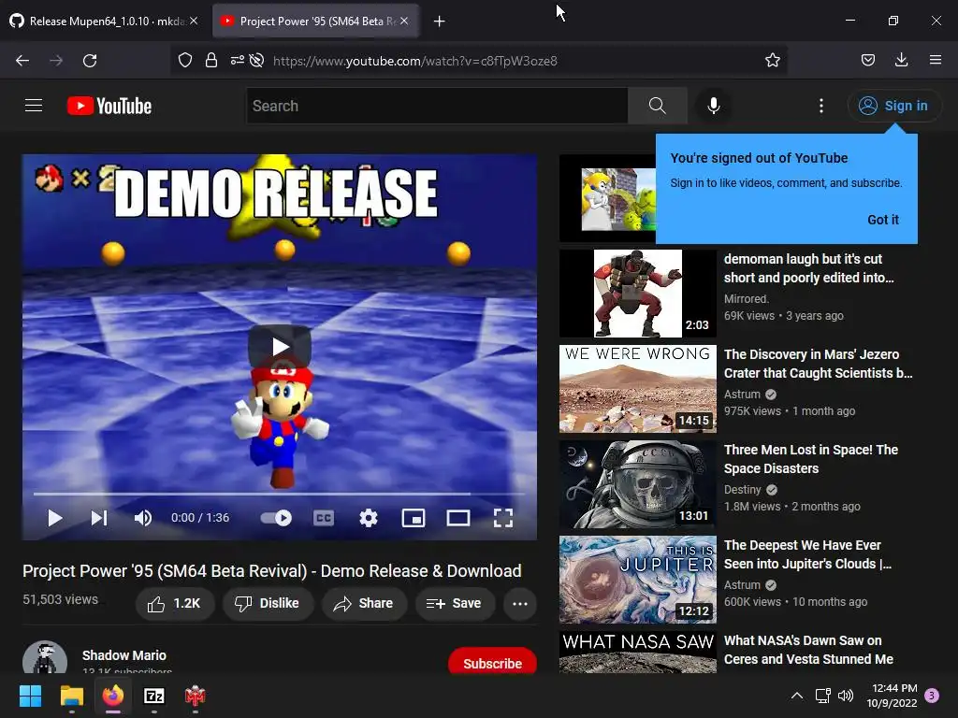The image size is (958, 718).
Task: Save the video to a playlist
Action: [x=455, y=603]
